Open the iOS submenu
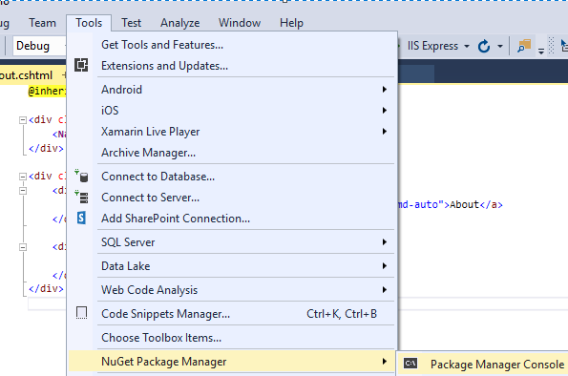The height and width of the screenshot is (376, 568). pyautogui.click(x=232, y=111)
